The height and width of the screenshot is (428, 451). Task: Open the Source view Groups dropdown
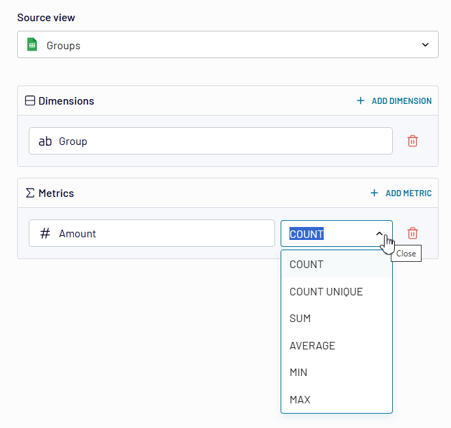click(x=227, y=45)
